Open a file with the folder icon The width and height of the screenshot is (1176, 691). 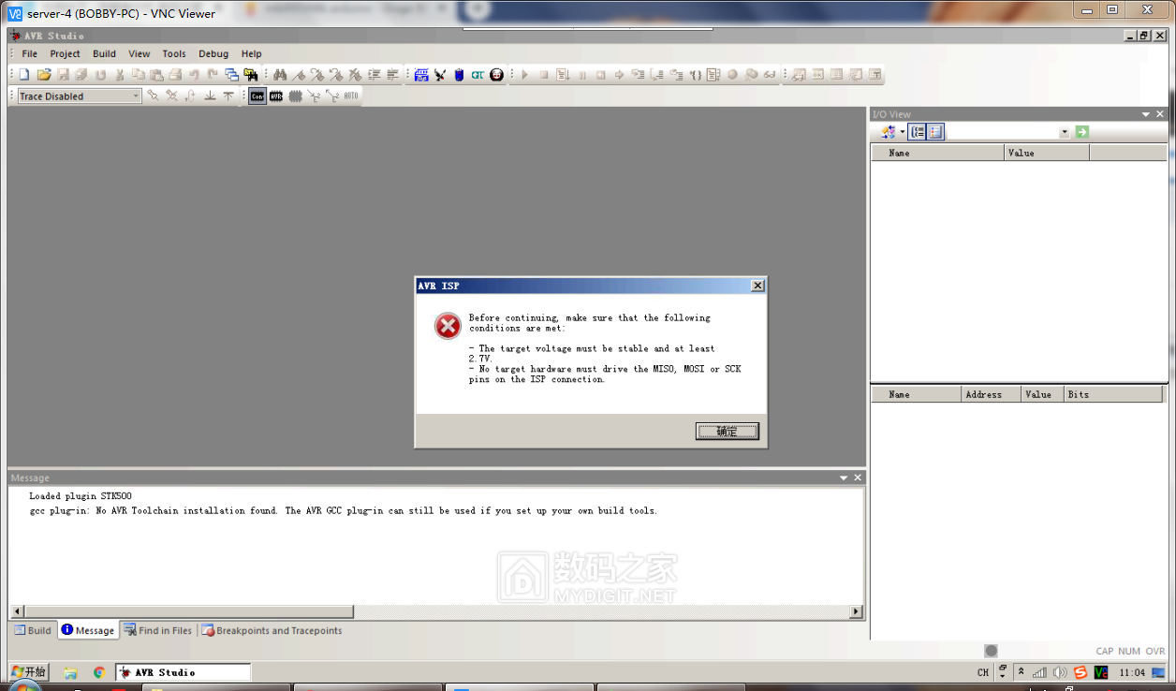tap(43, 74)
